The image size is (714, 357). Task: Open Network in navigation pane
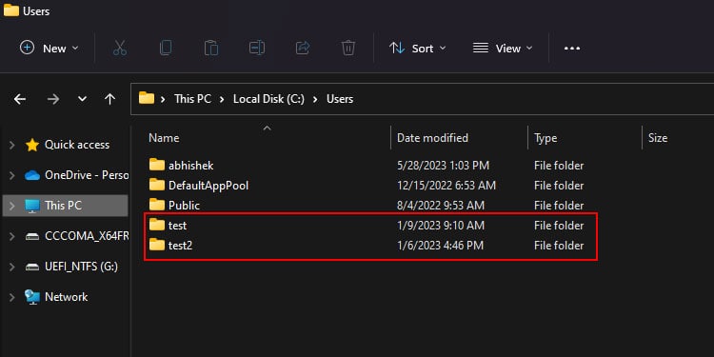tap(66, 297)
